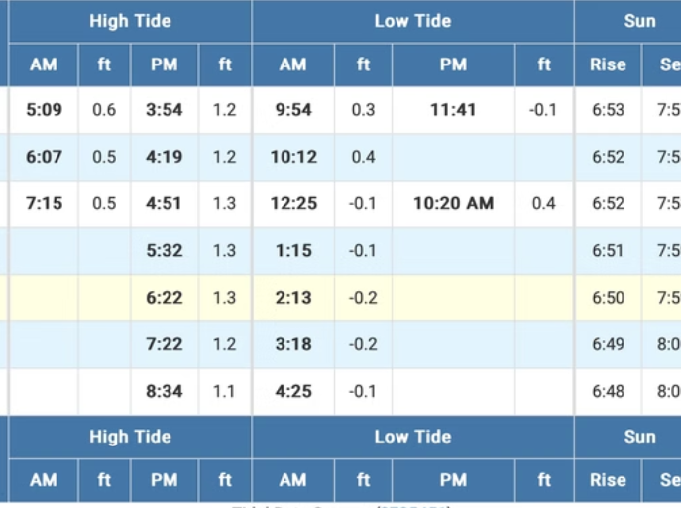
Task: Select the 12:25 low tide time
Action: [x=293, y=203]
